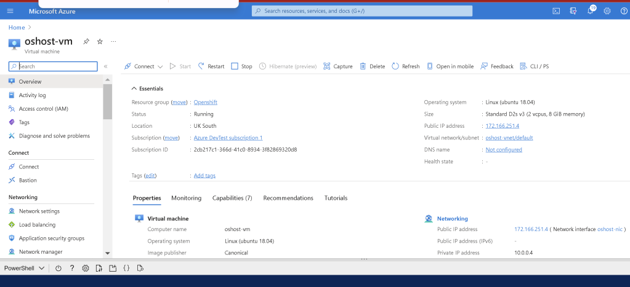This screenshot has height=287, width=630.
Task: Refresh the VM overview
Action: tap(406, 66)
